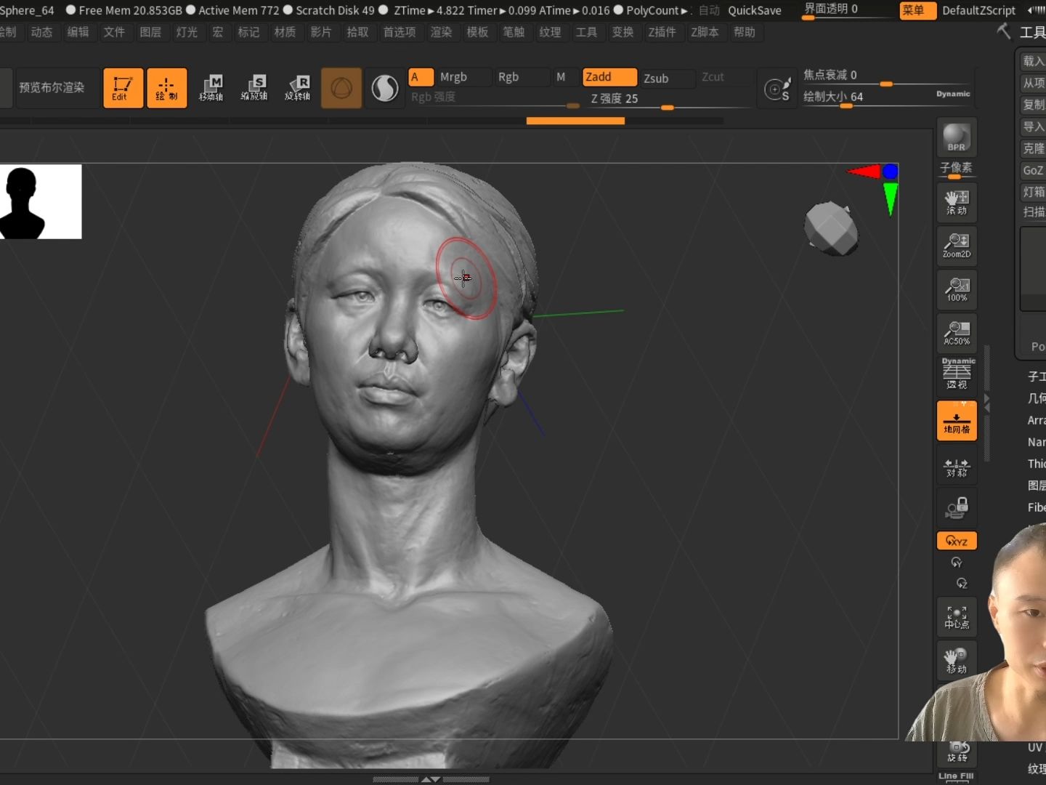Click the camera view head gizmo

coord(832,229)
